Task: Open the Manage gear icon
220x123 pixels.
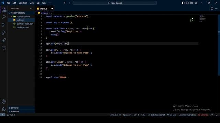Action: pos(4,109)
